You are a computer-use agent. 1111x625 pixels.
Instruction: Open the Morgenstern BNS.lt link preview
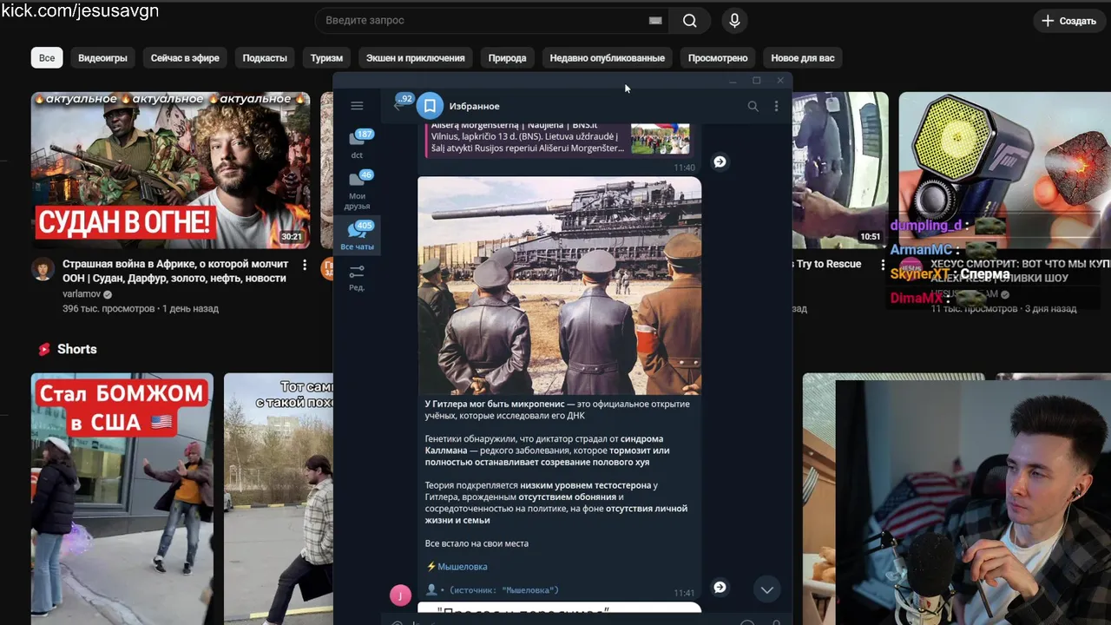click(x=560, y=139)
